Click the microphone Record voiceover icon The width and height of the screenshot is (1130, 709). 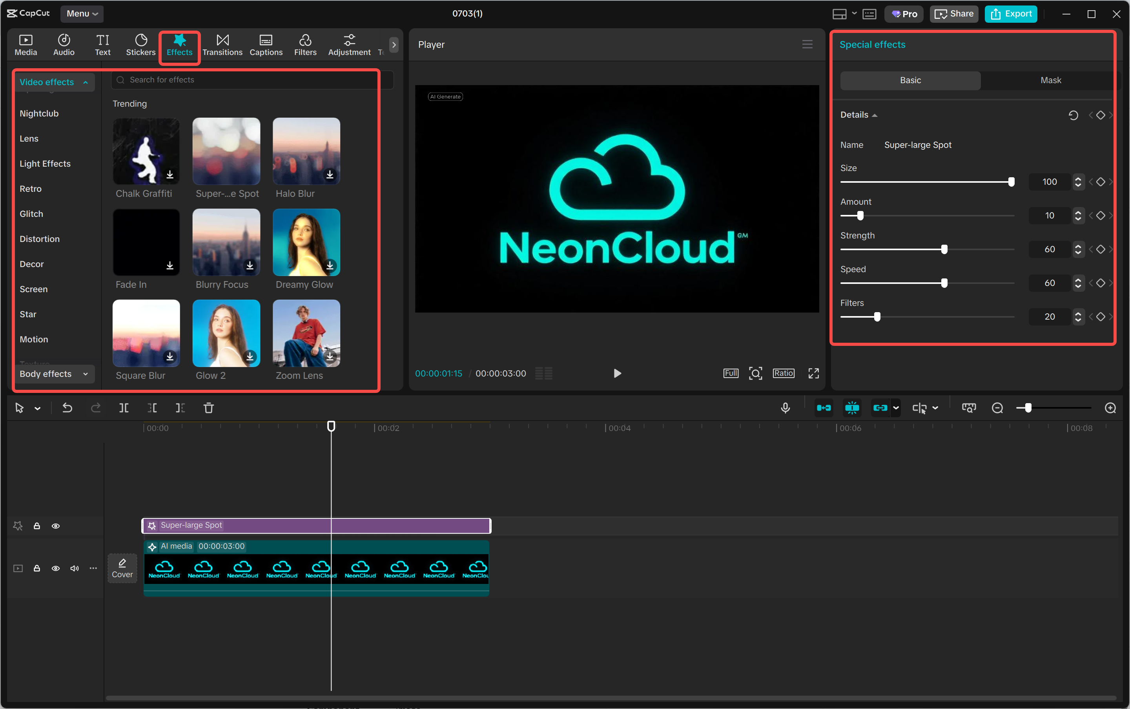pyautogui.click(x=785, y=408)
